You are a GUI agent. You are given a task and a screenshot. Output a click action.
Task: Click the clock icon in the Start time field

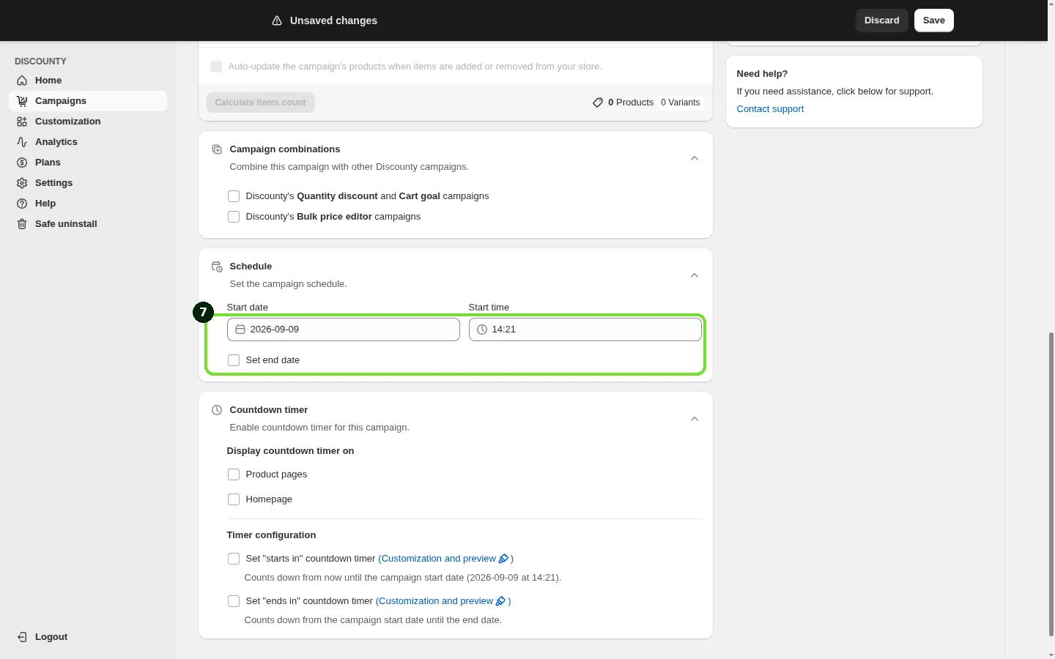click(x=482, y=329)
